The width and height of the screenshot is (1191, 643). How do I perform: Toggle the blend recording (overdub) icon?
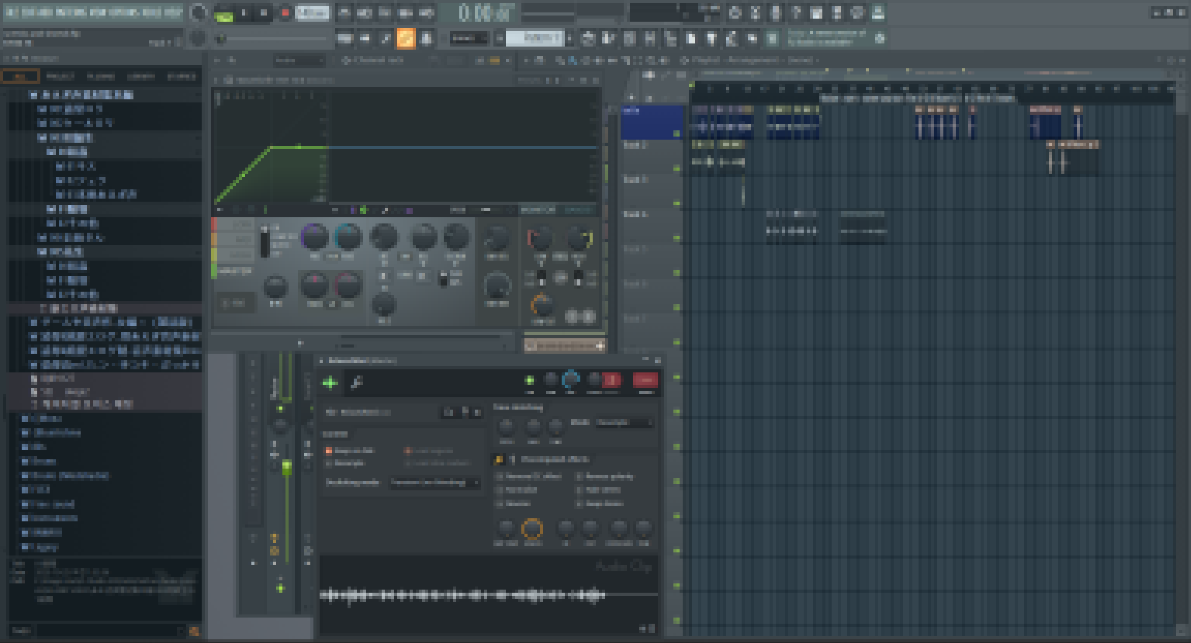[405, 12]
